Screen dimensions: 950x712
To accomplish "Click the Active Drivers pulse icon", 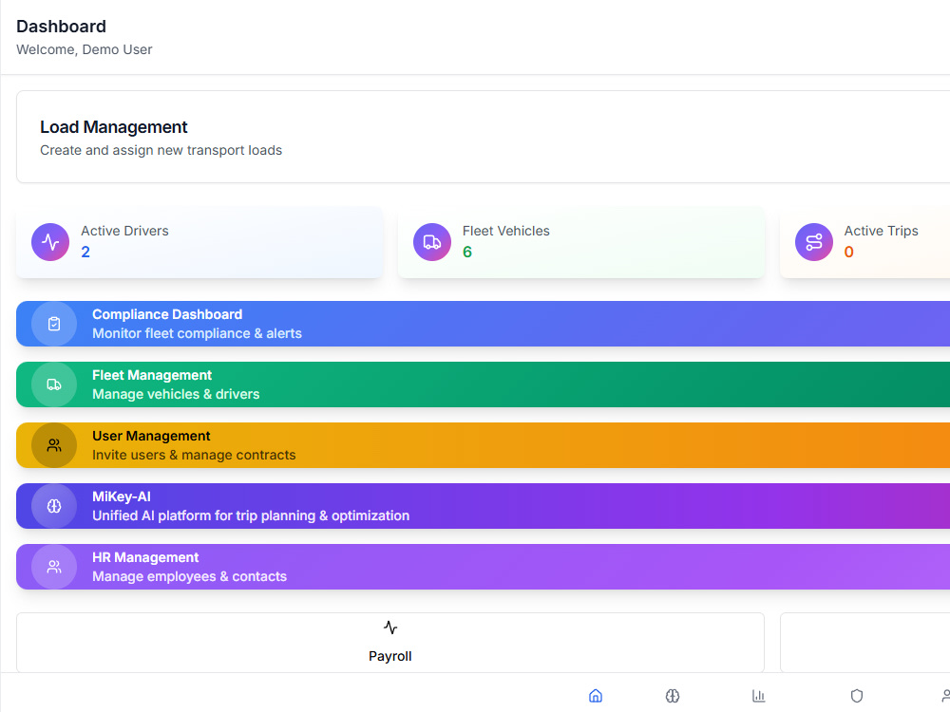I will (50, 242).
